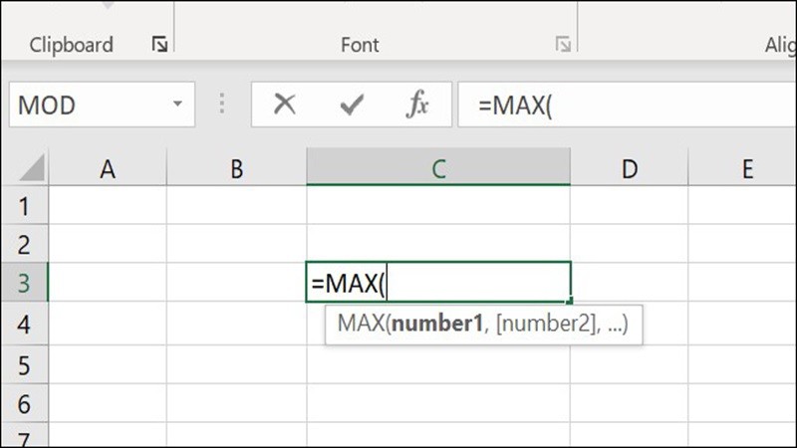797x448 pixels.
Task: Select row 5 header
Action: point(24,364)
